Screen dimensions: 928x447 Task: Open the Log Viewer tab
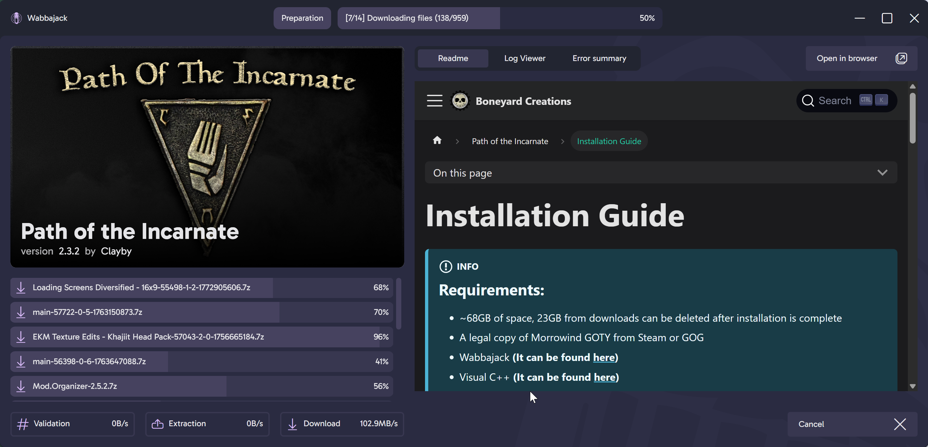coord(524,58)
